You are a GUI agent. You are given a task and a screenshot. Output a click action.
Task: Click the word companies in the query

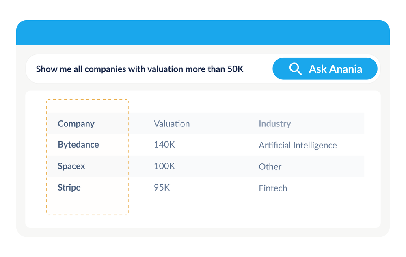pos(105,69)
